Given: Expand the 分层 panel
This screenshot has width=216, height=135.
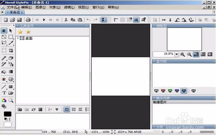Looking at the screenshot, I should pyautogui.click(x=154, y=127).
